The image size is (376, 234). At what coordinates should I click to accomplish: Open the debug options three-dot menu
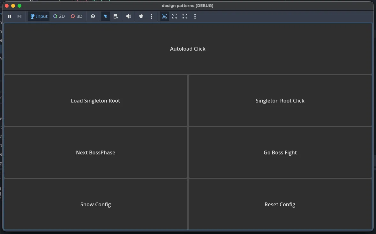(152, 16)
